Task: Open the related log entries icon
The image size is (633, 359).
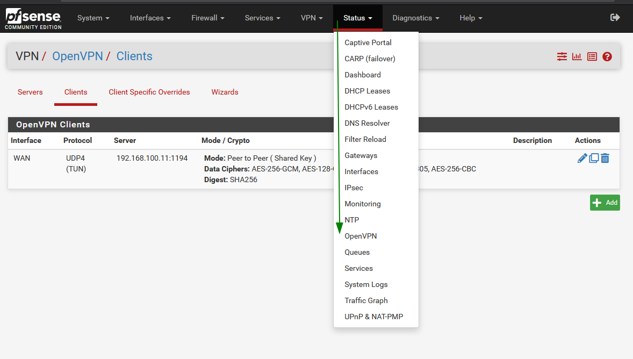Action: click(592, 56)
